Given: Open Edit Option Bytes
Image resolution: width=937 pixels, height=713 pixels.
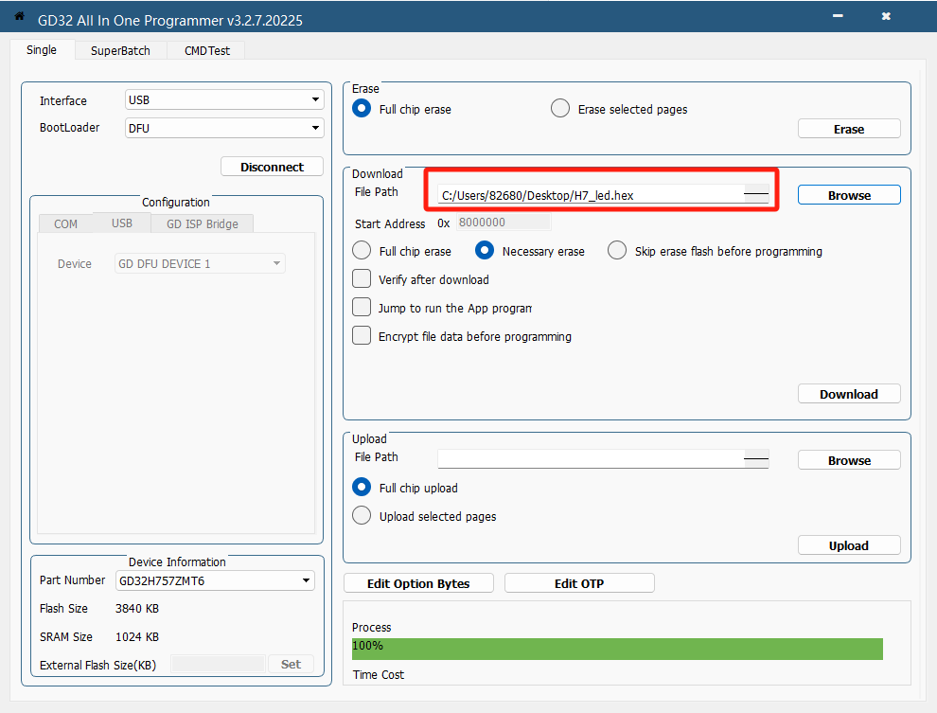Looking at the screenshot, I should tap(418, 583).
